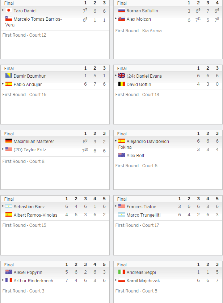Image resolution: width=223 pixels, height=303 pixels.
Task: Click Marco Trungelliti's name
Action: pos(144,215)
